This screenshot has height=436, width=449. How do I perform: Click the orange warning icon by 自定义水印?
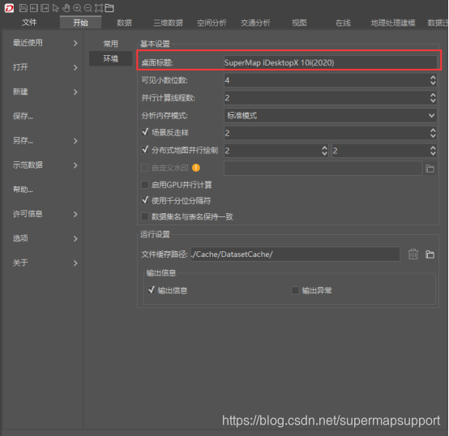[x=196, y=168]
